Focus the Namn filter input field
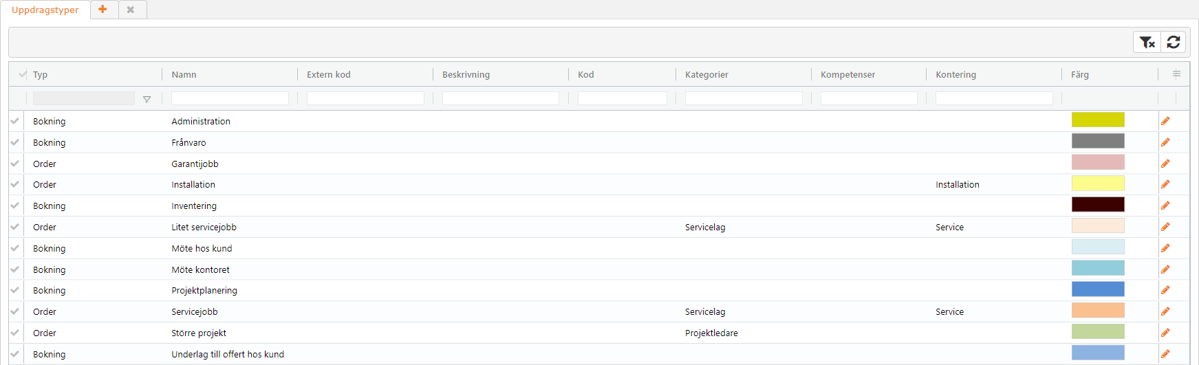This screenshot has height=365, width=1199. tap(230, 98)
